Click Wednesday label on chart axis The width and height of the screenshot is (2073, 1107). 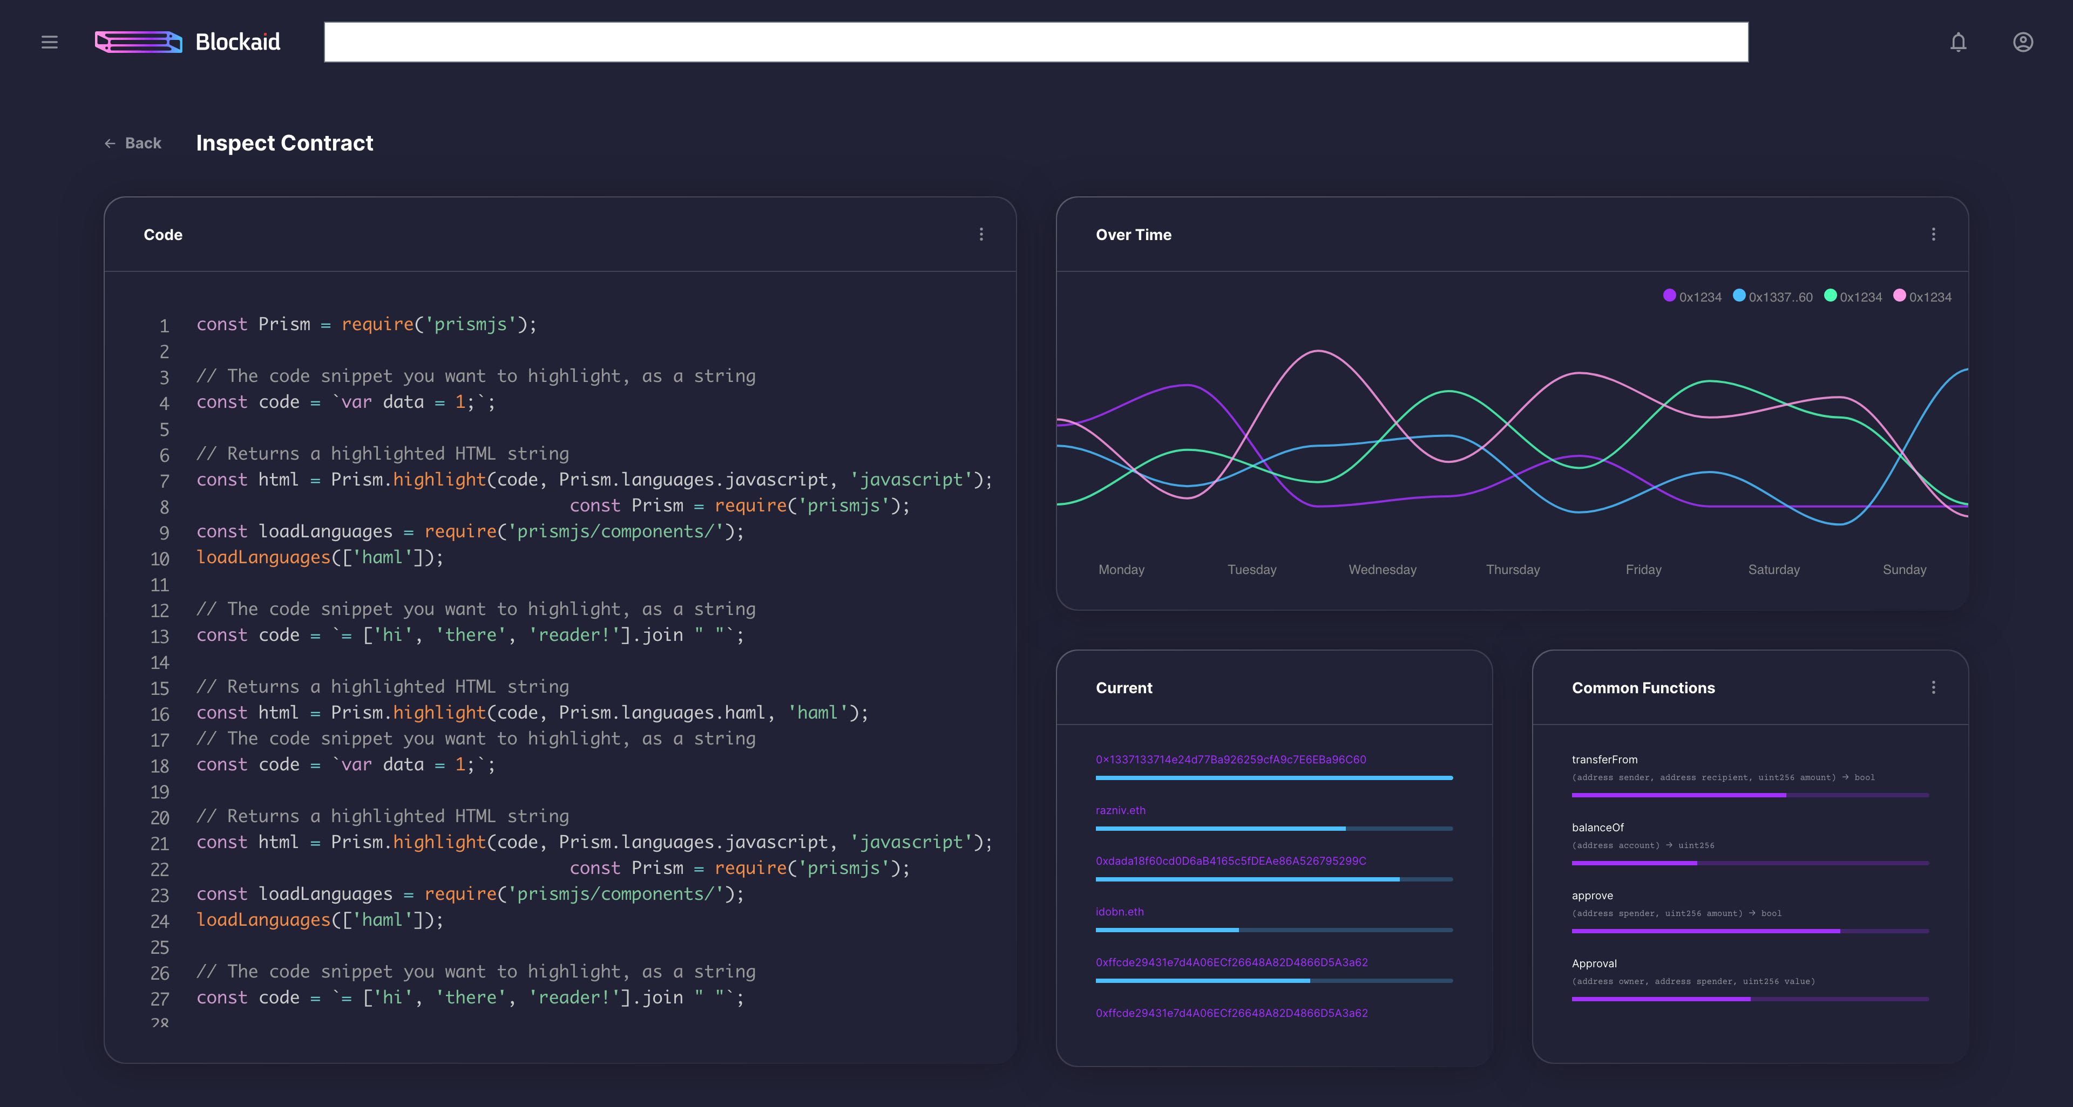(x=1382, y=569)
